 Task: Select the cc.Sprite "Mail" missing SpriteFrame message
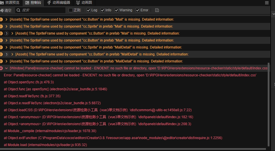point(91,26)
